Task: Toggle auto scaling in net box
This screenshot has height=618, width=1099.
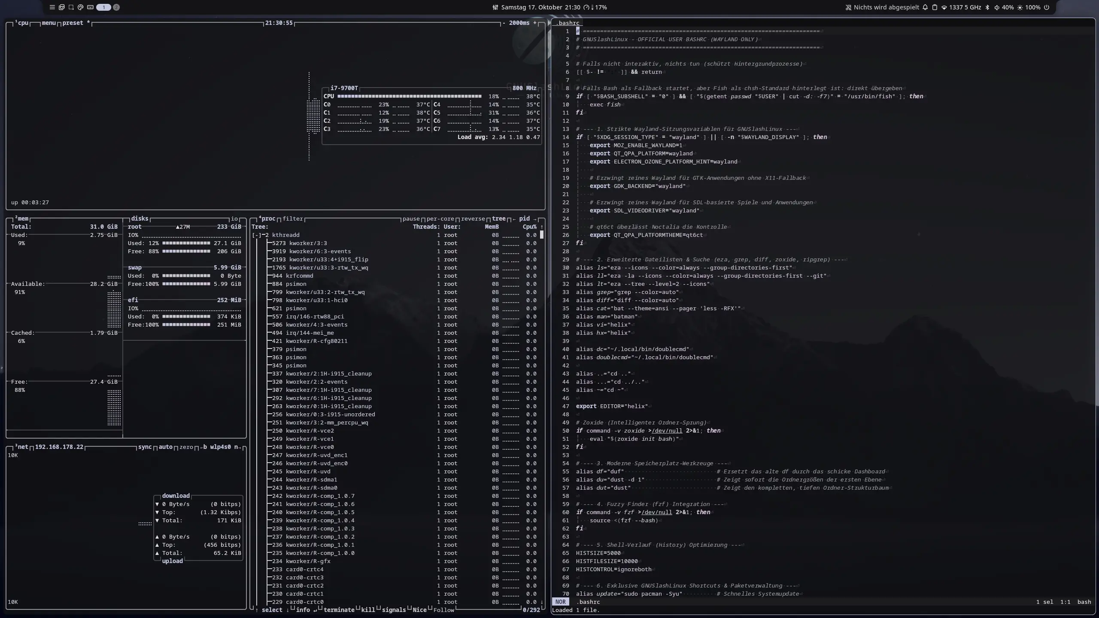Action: tap(166, 447)
